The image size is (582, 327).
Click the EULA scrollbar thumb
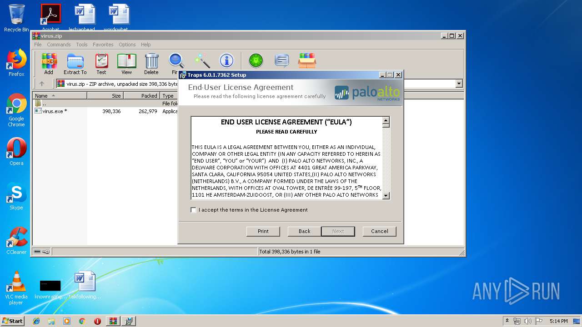tap(386, 126)
